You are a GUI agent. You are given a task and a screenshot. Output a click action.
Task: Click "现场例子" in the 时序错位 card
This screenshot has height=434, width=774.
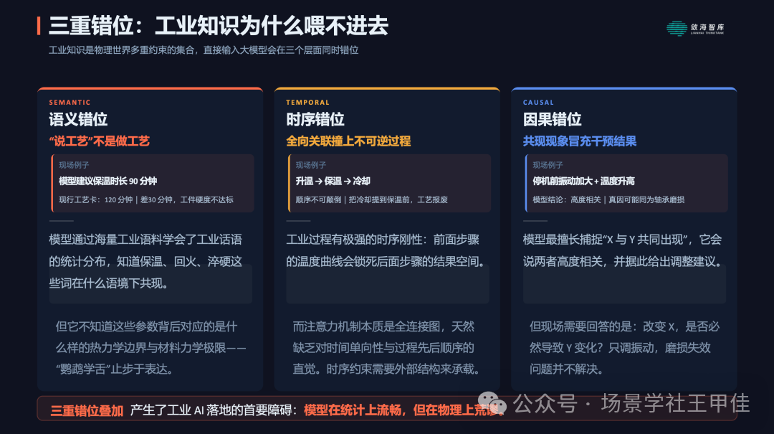pos(310,165)
